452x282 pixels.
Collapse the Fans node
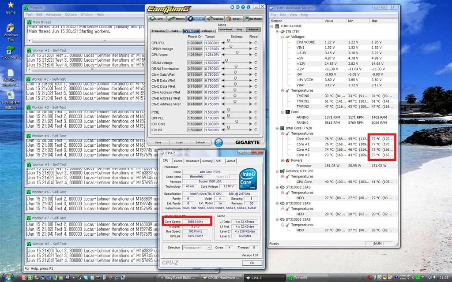(x=282, y=112)
